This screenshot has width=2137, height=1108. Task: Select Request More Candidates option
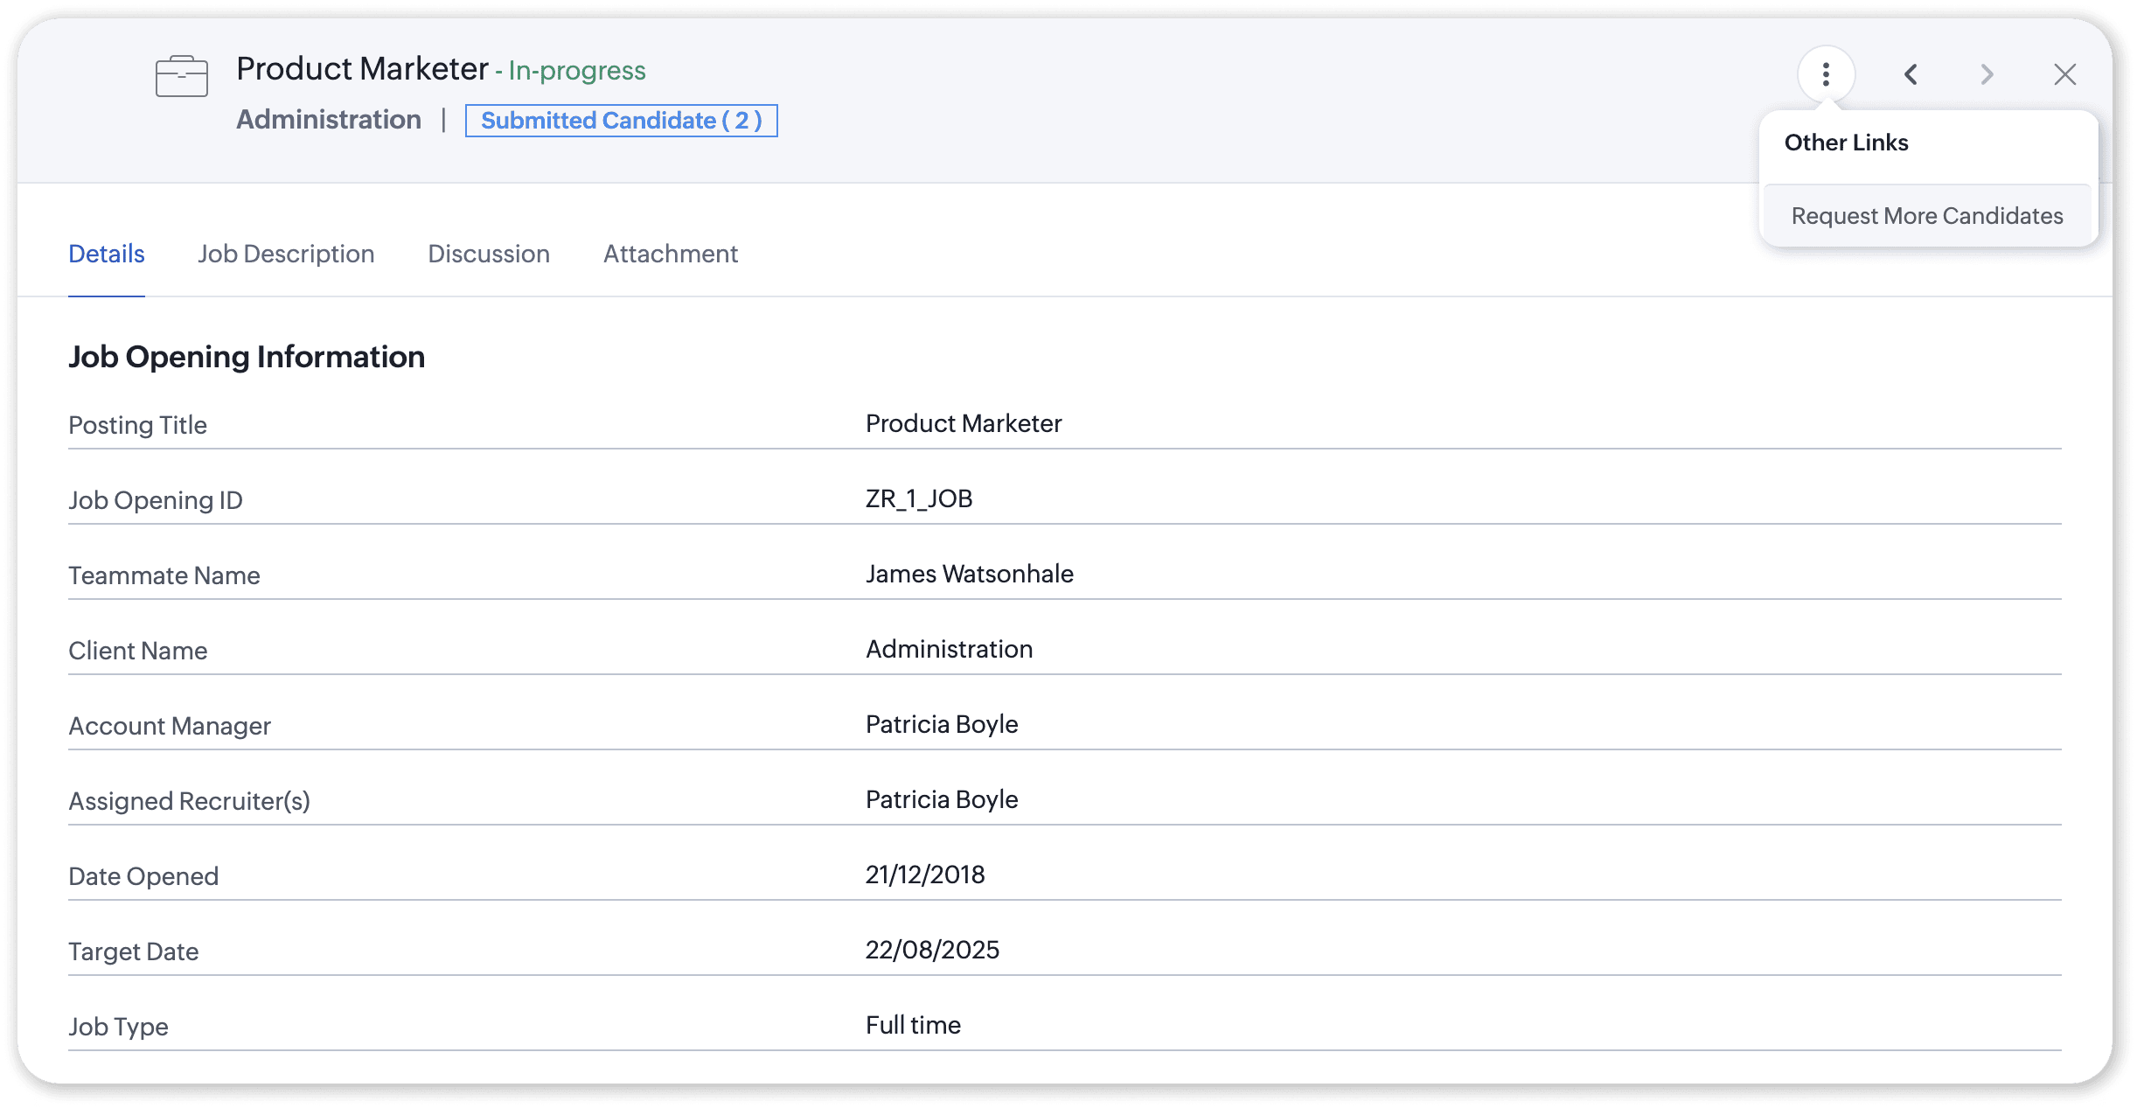click(1926, 216)
